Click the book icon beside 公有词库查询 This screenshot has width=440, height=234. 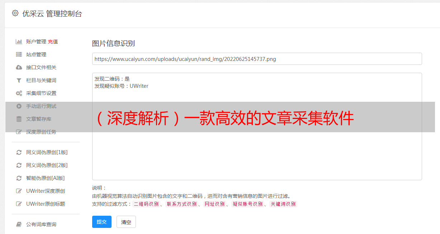19,224
